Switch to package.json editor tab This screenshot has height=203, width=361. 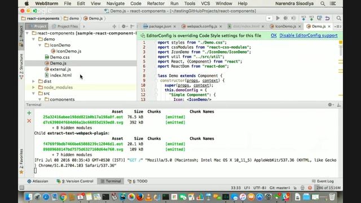pos(160,27)
